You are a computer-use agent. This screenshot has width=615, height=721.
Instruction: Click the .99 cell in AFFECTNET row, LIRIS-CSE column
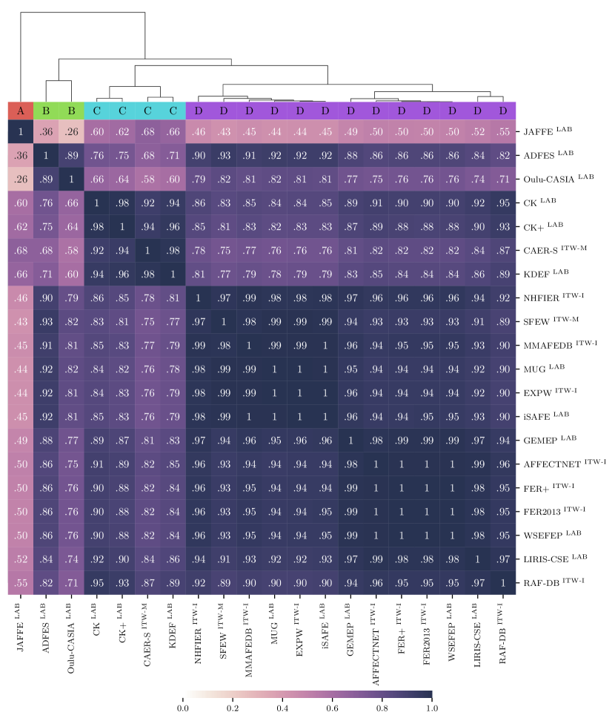pos(478,464)
